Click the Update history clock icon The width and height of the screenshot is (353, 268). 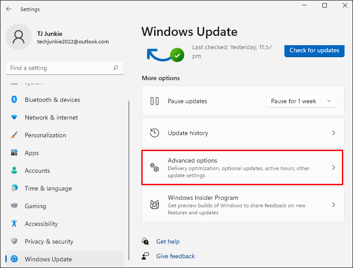tap(155, 133)
